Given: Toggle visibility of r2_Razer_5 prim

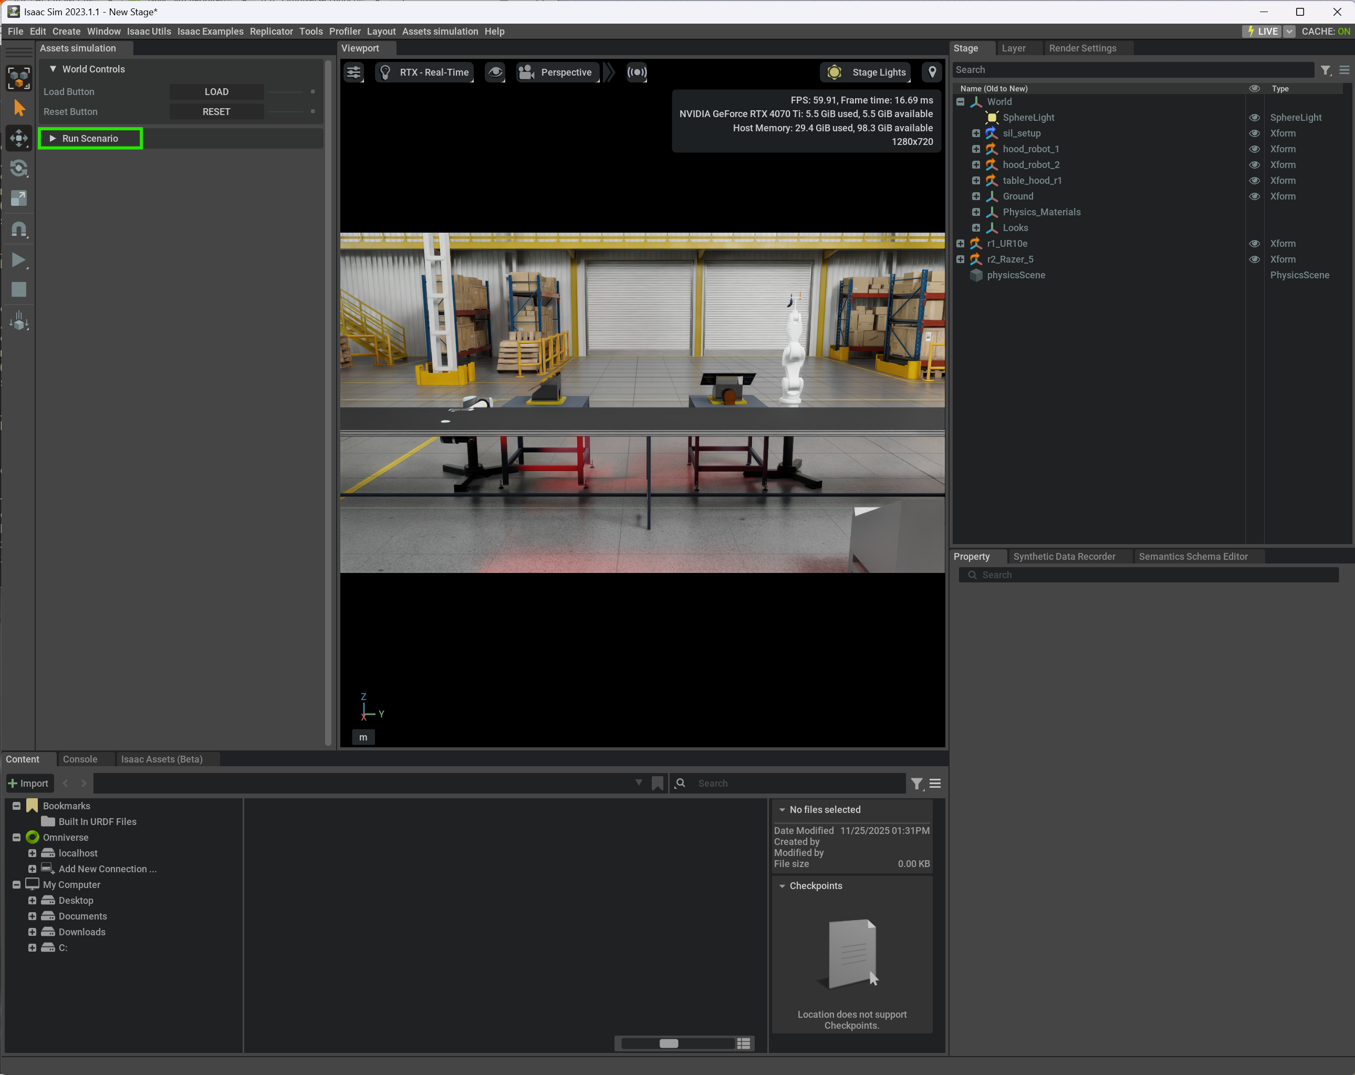Looking at the screenshot, I should point(1254,259).
